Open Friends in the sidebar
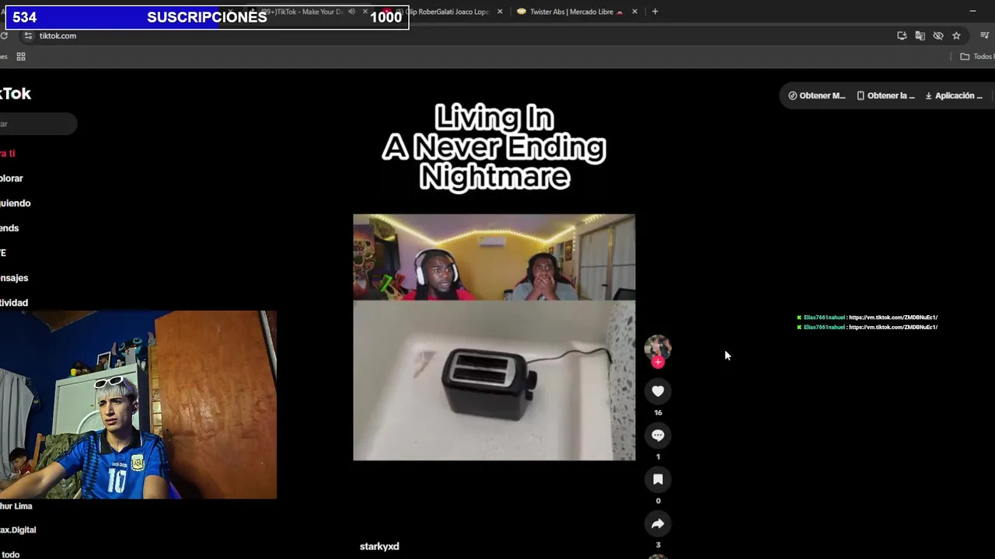Viewport: 995px width, 559px height. coord(9,227)
